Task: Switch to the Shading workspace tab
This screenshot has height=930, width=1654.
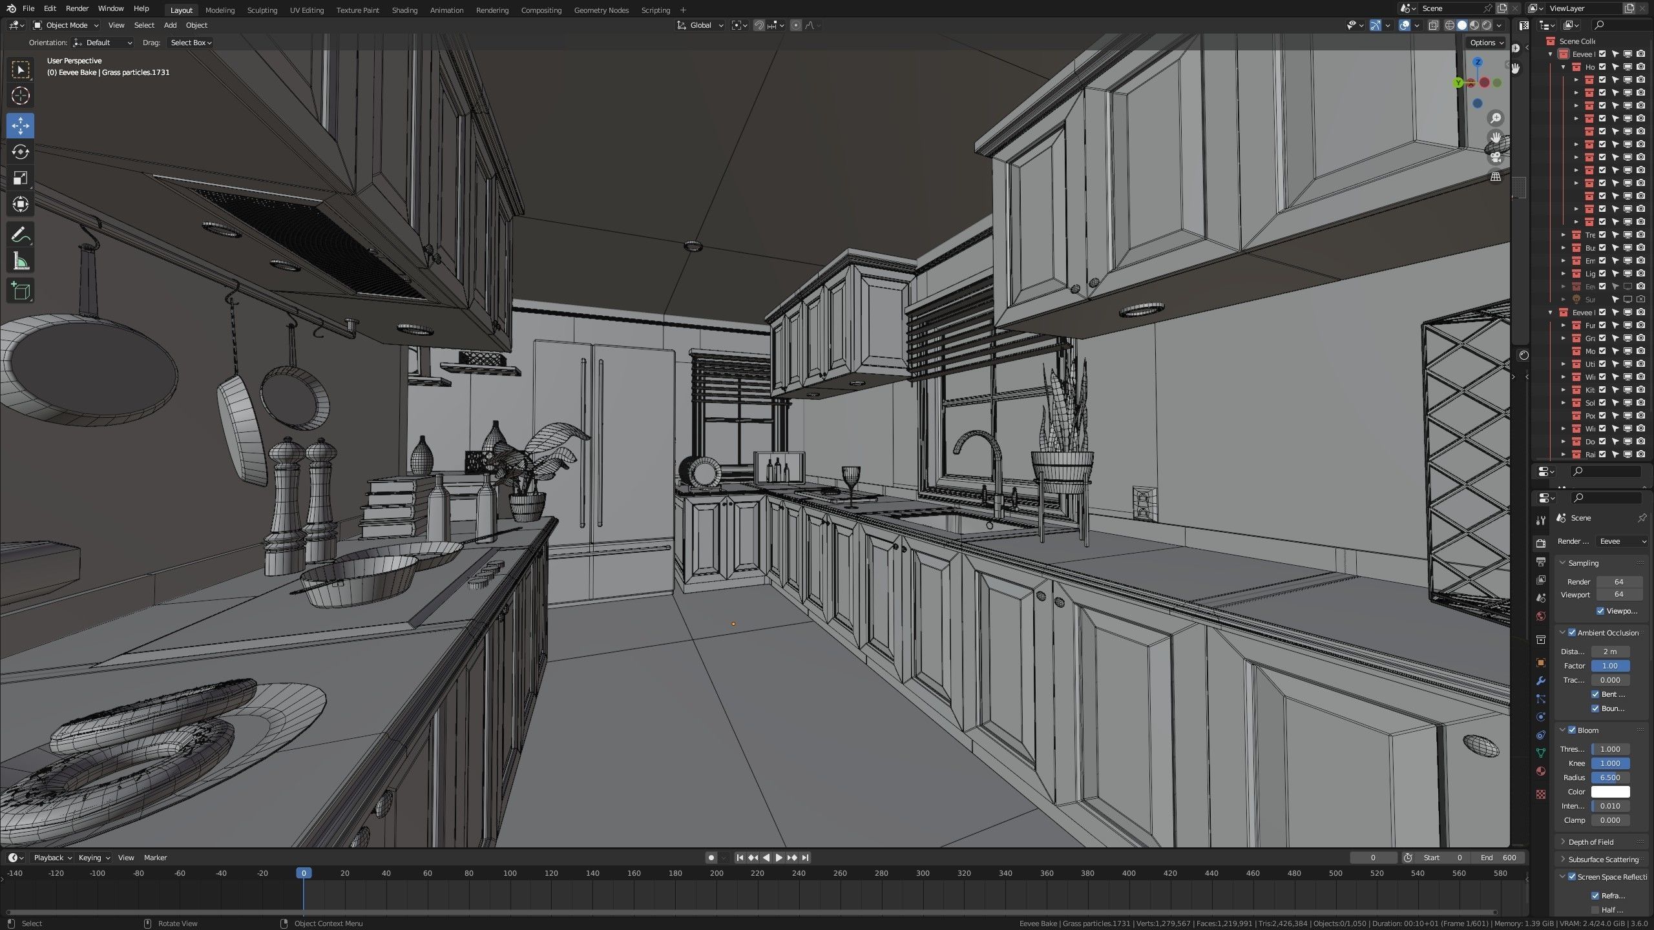Action: click(x=404, y=10)
